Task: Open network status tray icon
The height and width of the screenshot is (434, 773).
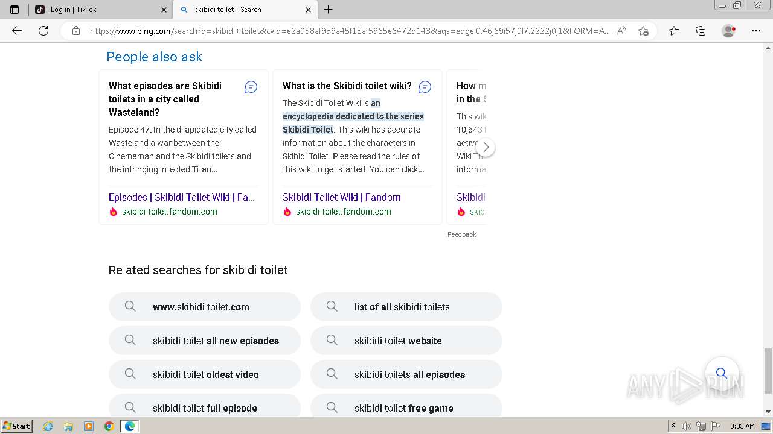Action: point(701,426)
